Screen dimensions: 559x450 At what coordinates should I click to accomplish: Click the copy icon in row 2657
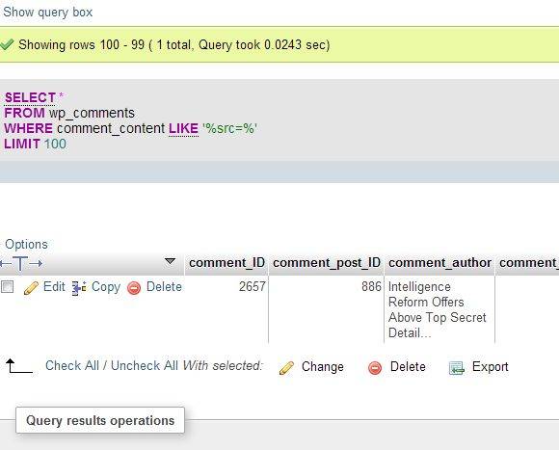click(79, 288)
